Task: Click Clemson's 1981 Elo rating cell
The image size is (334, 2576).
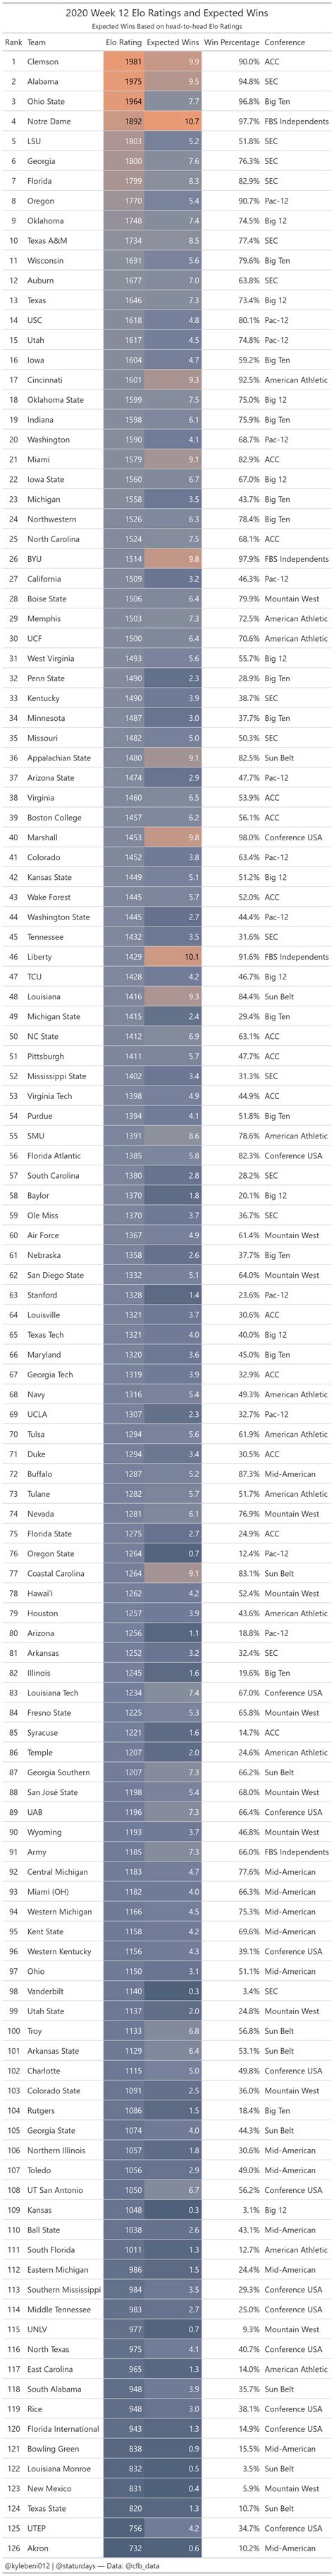Action: [123, 62]
